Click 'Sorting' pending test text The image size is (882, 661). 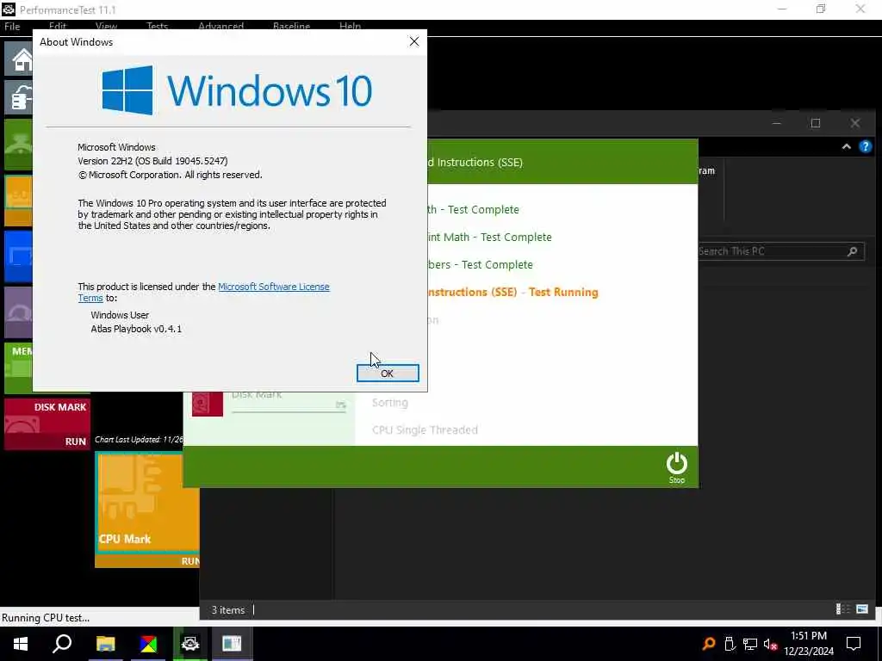coord(390,403)
